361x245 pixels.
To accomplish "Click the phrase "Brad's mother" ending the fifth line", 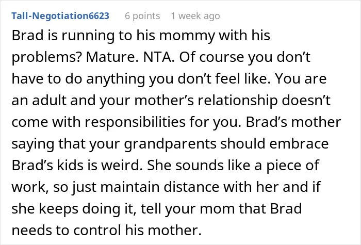I will pyautogui.click(x=293, y=122).
